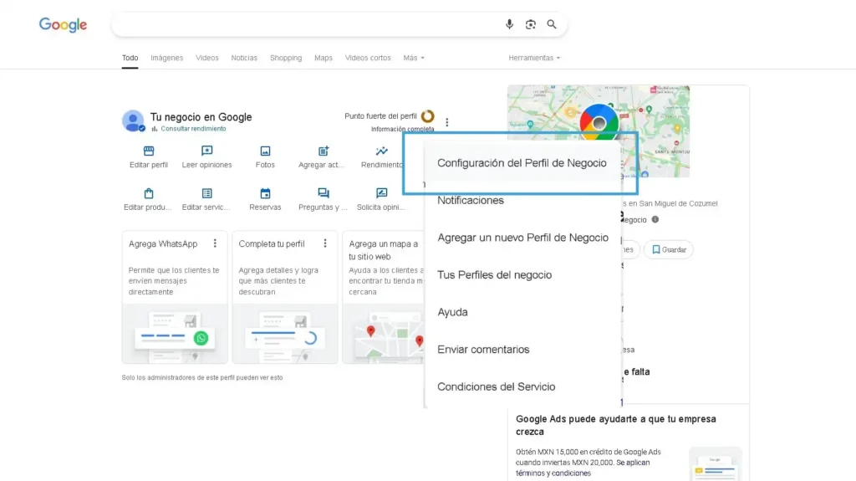
Task: Open three-dot menu on Agrega WhatsApp card
Action: 215,243
